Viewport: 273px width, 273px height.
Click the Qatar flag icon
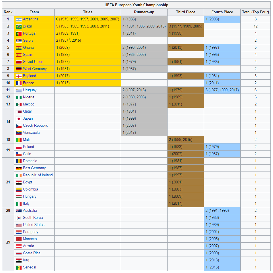[19, 112]
